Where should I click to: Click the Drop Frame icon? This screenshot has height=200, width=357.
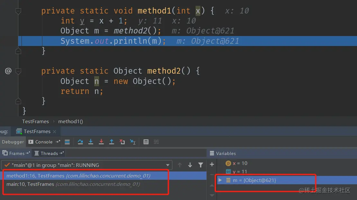[122, 142]
